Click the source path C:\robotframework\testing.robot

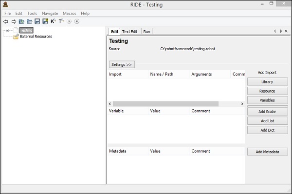187,49
